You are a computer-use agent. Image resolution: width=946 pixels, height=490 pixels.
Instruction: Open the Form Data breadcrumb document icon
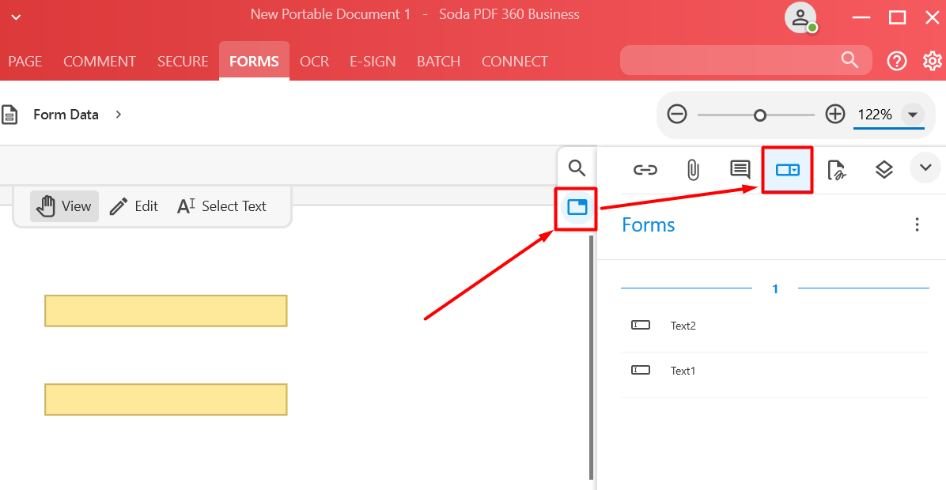pos(10,114)
